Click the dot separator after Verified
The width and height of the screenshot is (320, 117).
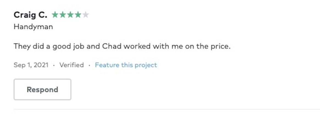pos(89,65)
